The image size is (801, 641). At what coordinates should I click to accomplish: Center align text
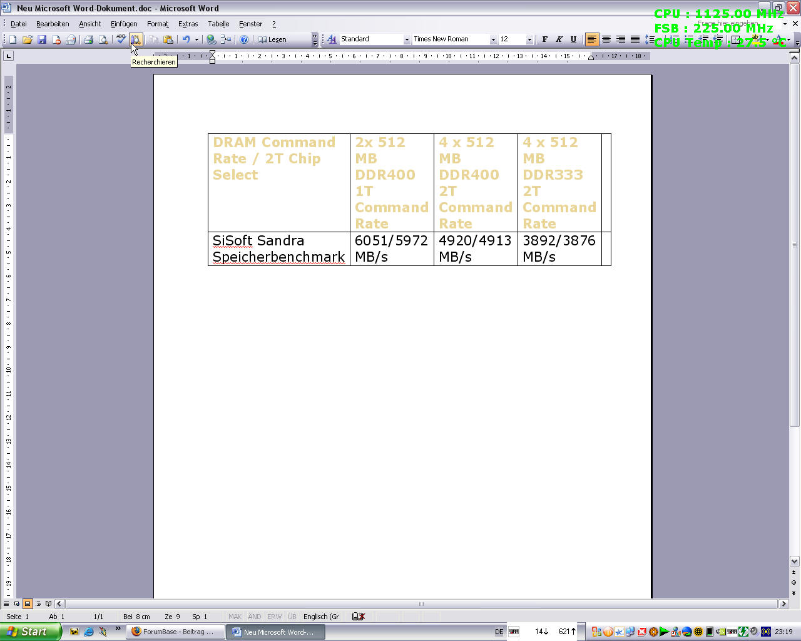(x=606, y=39)
